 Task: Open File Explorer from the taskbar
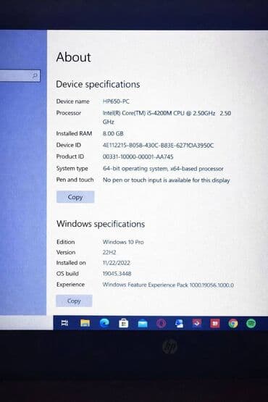85,323
